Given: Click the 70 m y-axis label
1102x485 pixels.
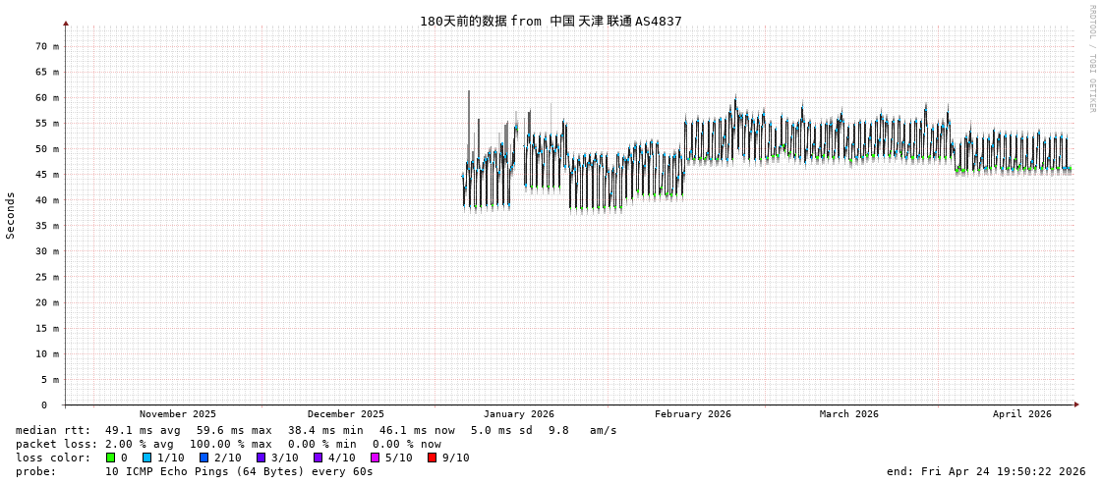Looking at the screenshot, I should tap(47, 46).
